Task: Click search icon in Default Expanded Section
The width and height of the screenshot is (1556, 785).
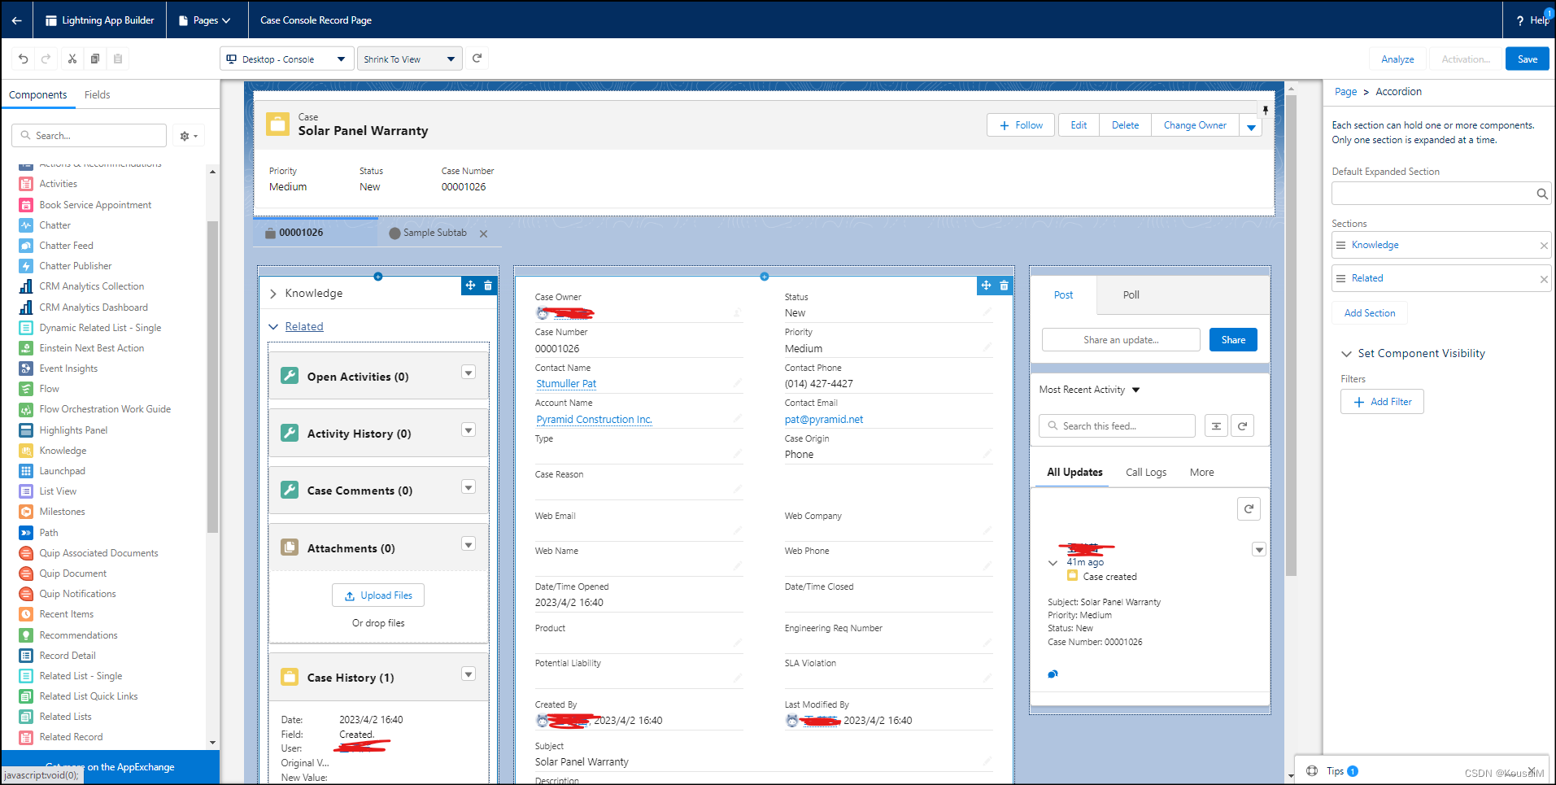Action: (x=1541, y=194)
